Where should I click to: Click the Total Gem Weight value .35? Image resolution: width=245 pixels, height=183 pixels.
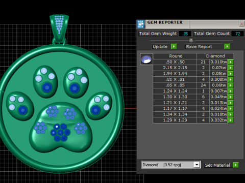[x=185, y=34]
